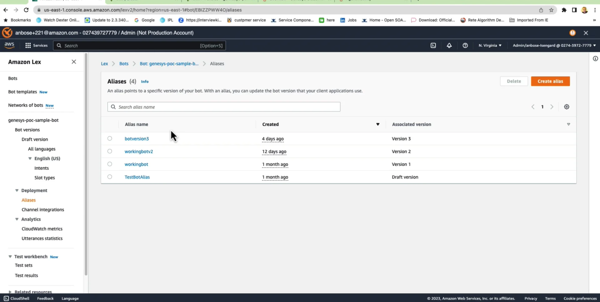600x302 pixels.
Task: Switch to Utterances statistics in the sidebar
Action: coord(42,238)
